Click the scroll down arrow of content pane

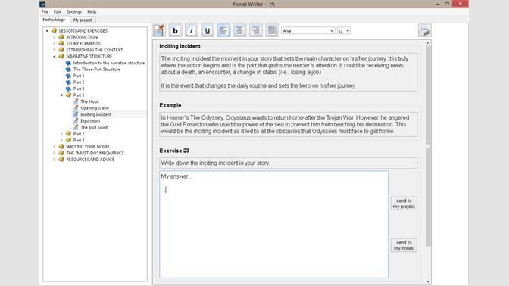coord(428,281)
